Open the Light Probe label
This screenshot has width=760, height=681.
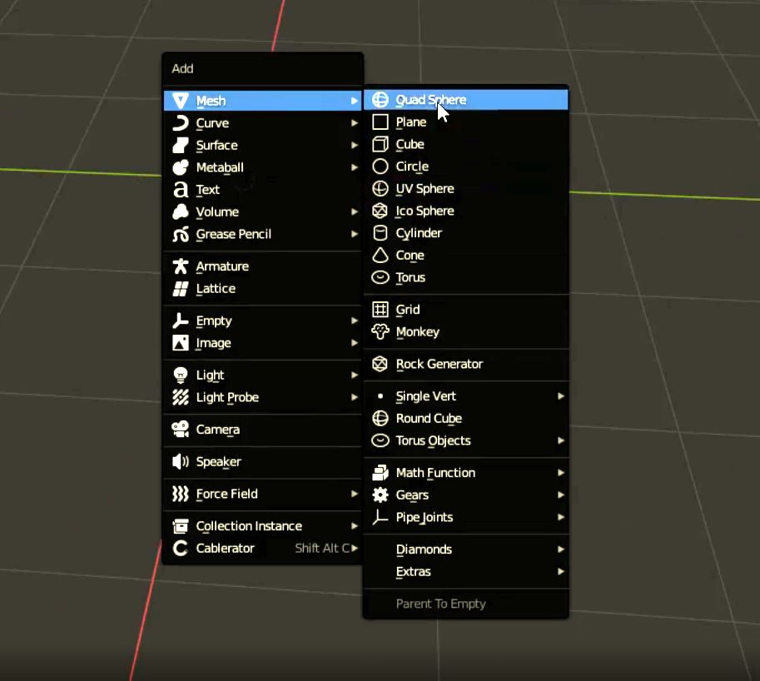pos(227,397)
